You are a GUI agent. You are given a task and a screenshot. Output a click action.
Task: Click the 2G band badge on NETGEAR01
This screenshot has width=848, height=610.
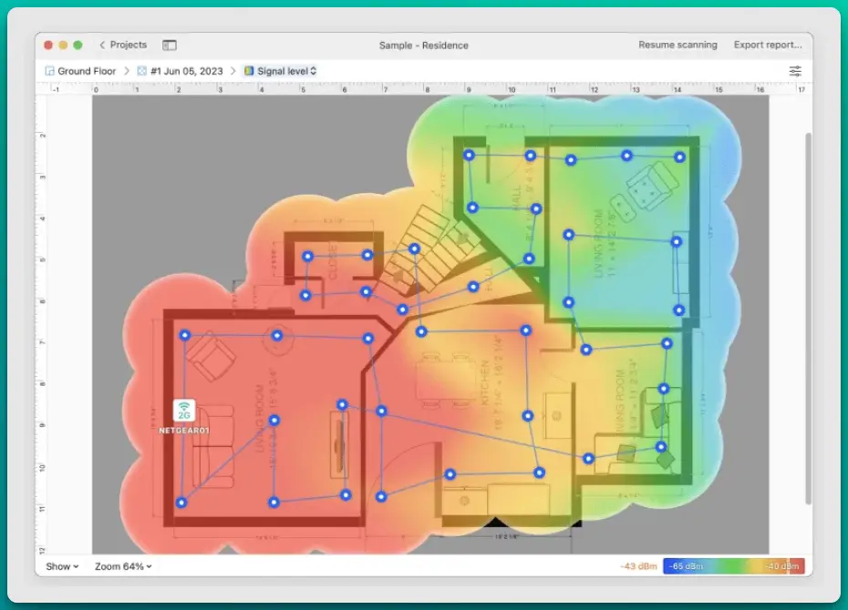184,415
